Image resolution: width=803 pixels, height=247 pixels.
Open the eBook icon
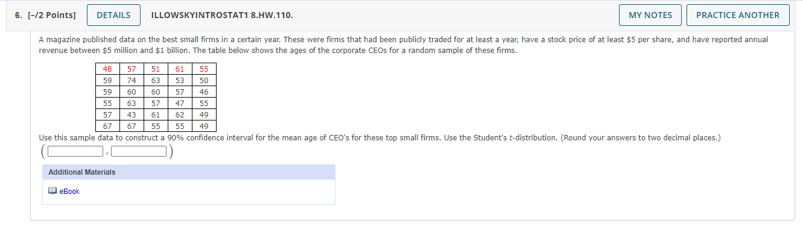[x=52, y=192]
